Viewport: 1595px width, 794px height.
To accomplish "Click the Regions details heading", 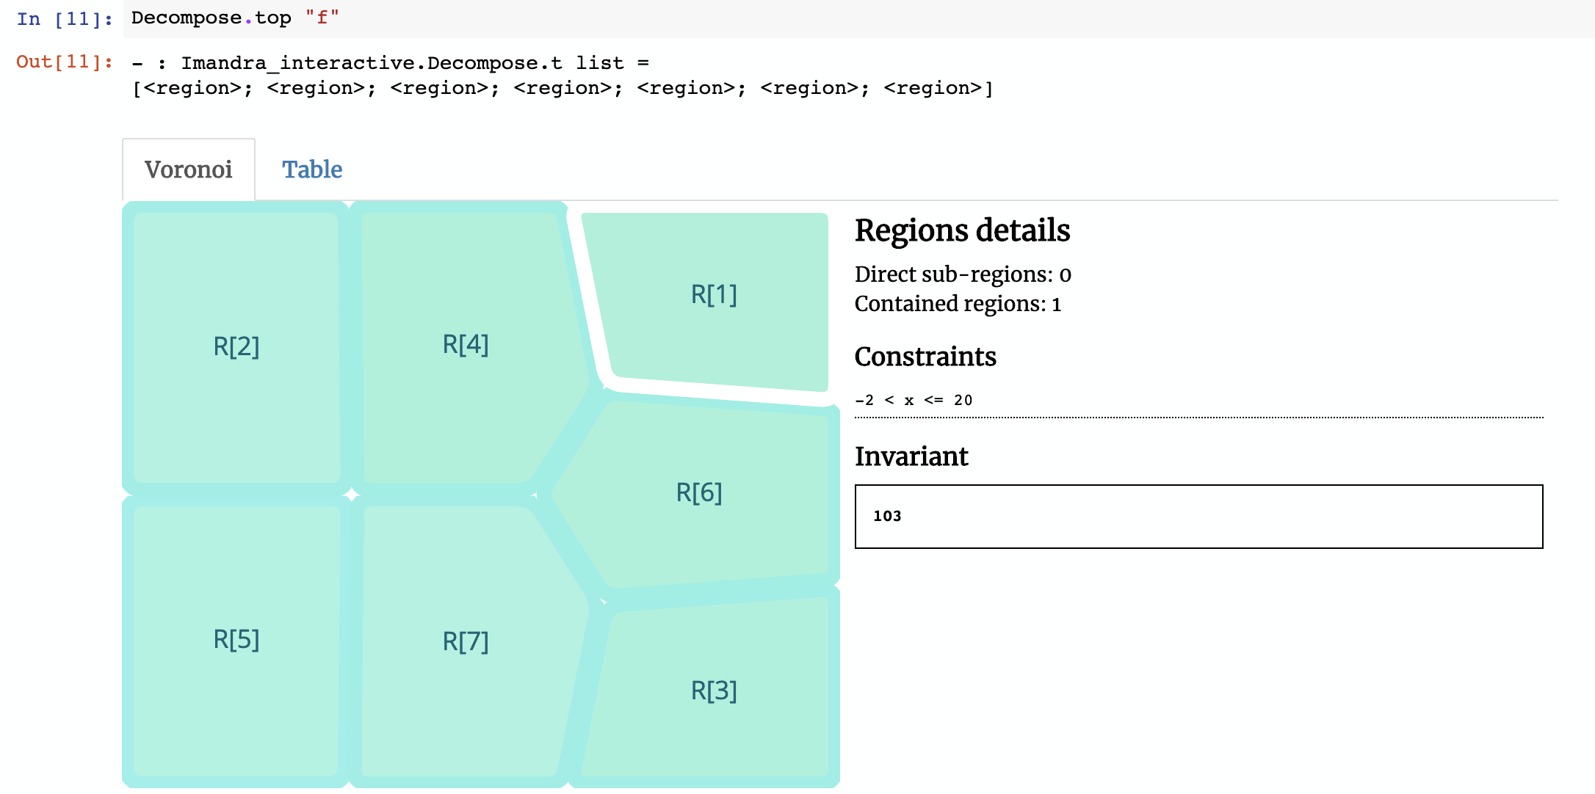I will tap(962, 230).
